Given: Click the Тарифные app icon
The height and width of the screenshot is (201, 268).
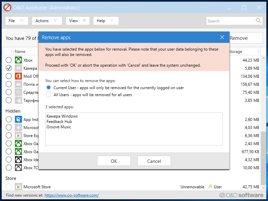Looking at the screenshot, I should pyautogui.click(x=18, y=100).
